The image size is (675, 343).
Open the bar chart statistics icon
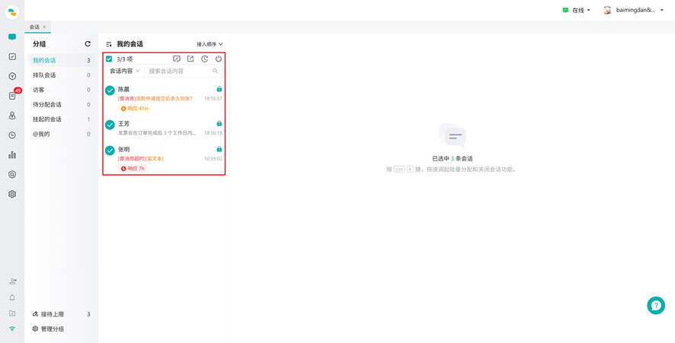(12, 154)
